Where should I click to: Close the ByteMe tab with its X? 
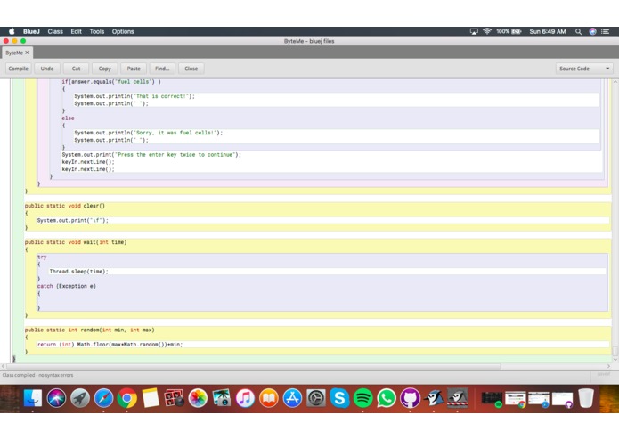click(28, 53)
